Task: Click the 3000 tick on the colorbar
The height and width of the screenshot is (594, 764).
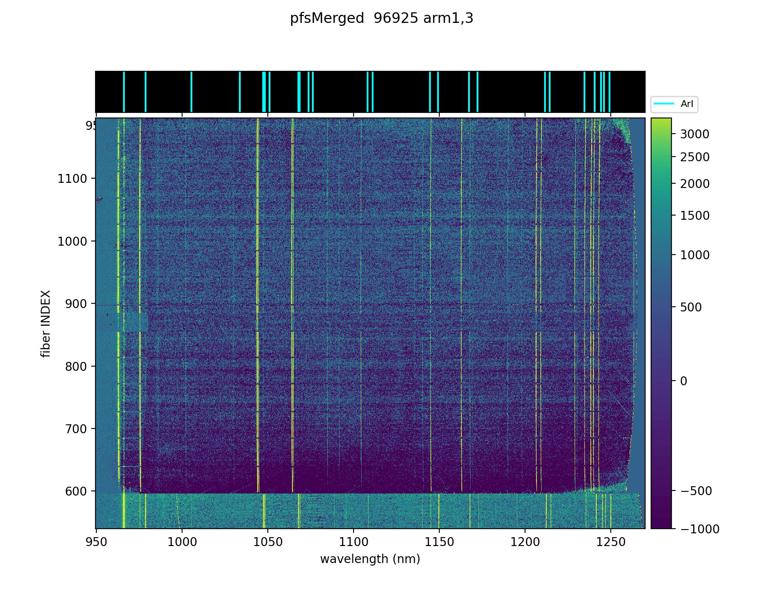Action: pyautogui.click(x=694, y=134)
